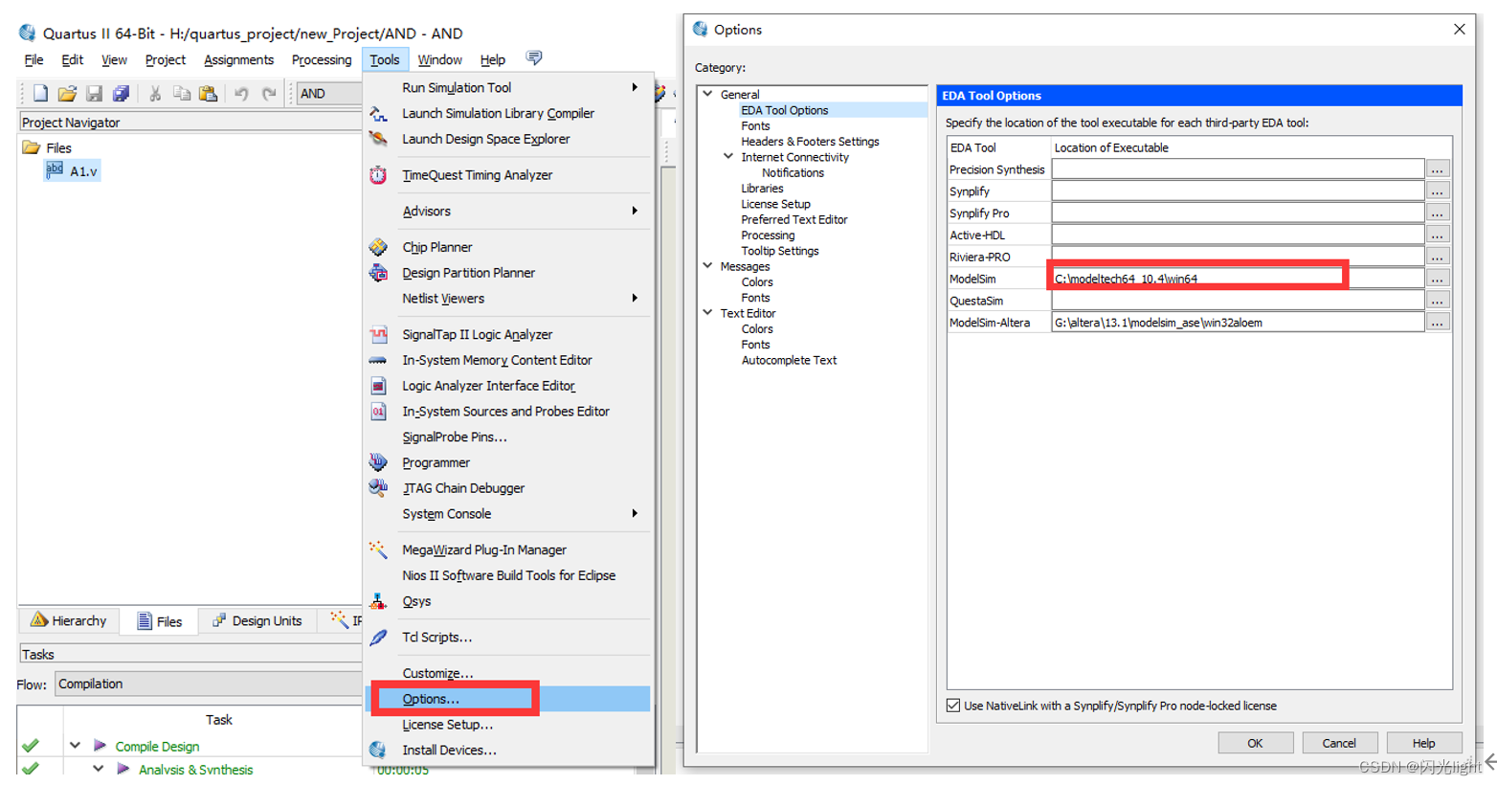Select Autocomplete Text category
Viewport: 1497px width, 785px height.
click(789, 360)
